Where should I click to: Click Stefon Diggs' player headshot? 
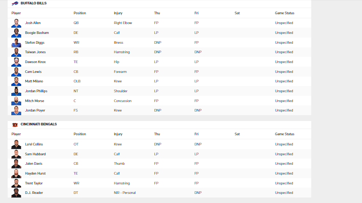pos(16,43)
